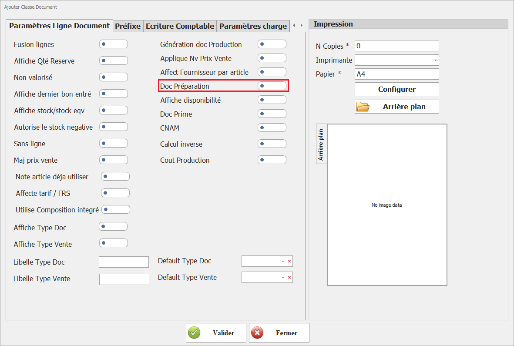The height and width of the screenshot is (346, 514).
Task: Click the Configurer button
Action: click(396, 89)
